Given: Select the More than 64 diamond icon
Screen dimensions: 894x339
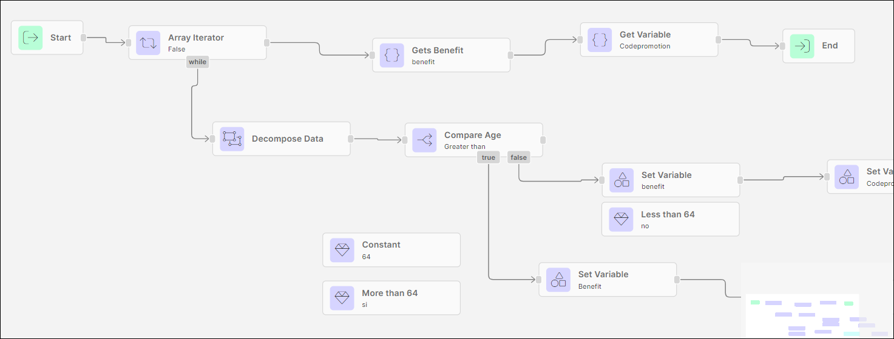Looking at the screenshot, I should (342, 298).
